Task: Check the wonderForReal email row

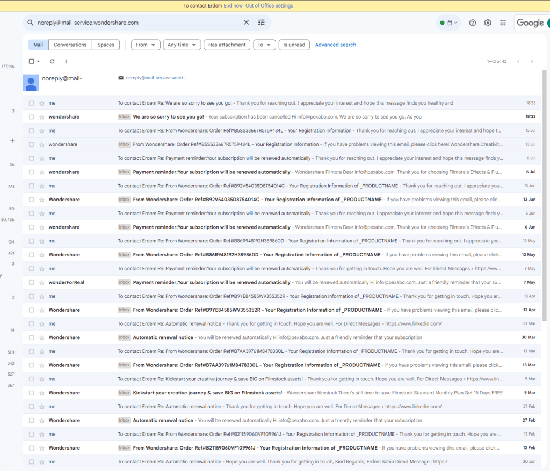Action: 32,283
